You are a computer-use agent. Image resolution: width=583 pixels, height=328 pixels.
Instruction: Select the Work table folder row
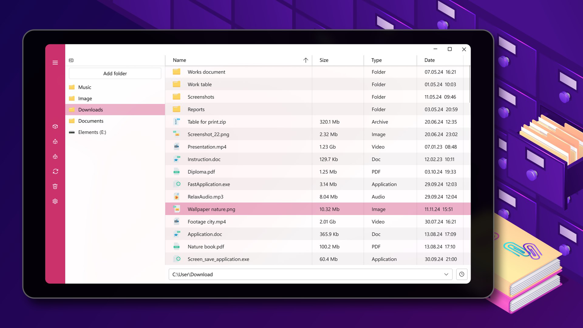point(318,84)
